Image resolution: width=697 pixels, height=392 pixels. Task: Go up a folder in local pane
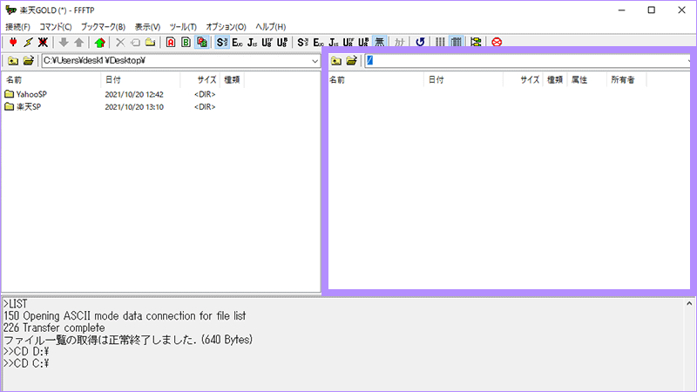(12, 60)
